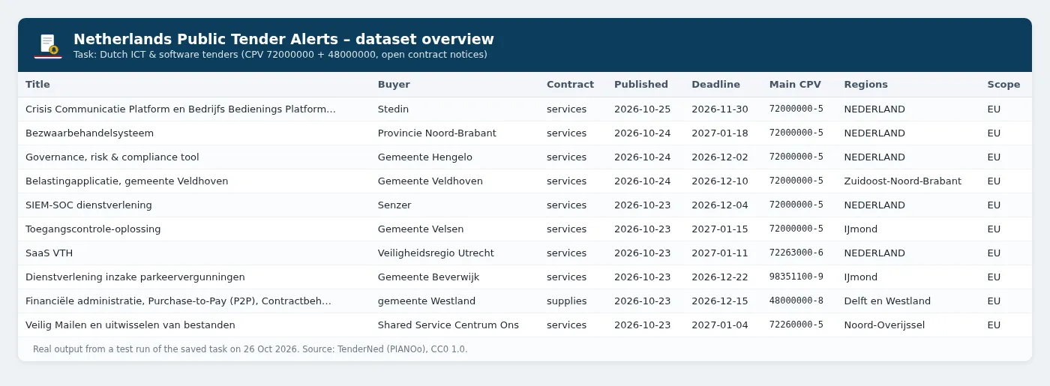This screenshot has width=1050, height=386.
Task: Click deadline 2027-01-11
Action: tap(720, 253)
